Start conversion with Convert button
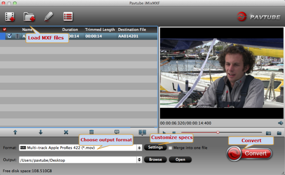 (x=249, y=153)
